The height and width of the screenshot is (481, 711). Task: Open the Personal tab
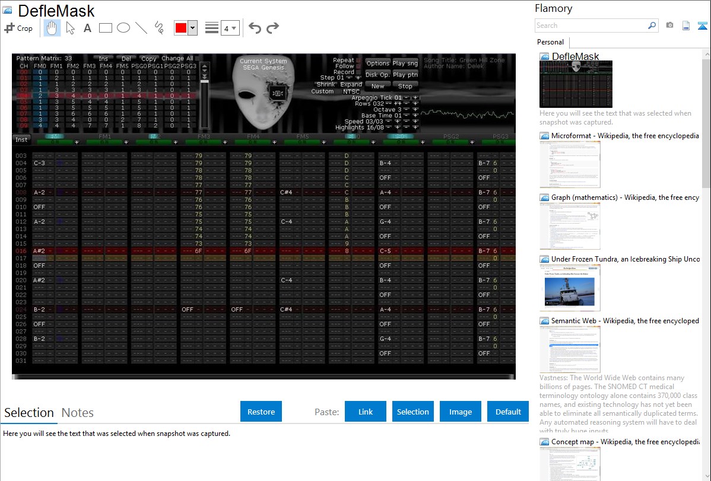tap(550, 42)
